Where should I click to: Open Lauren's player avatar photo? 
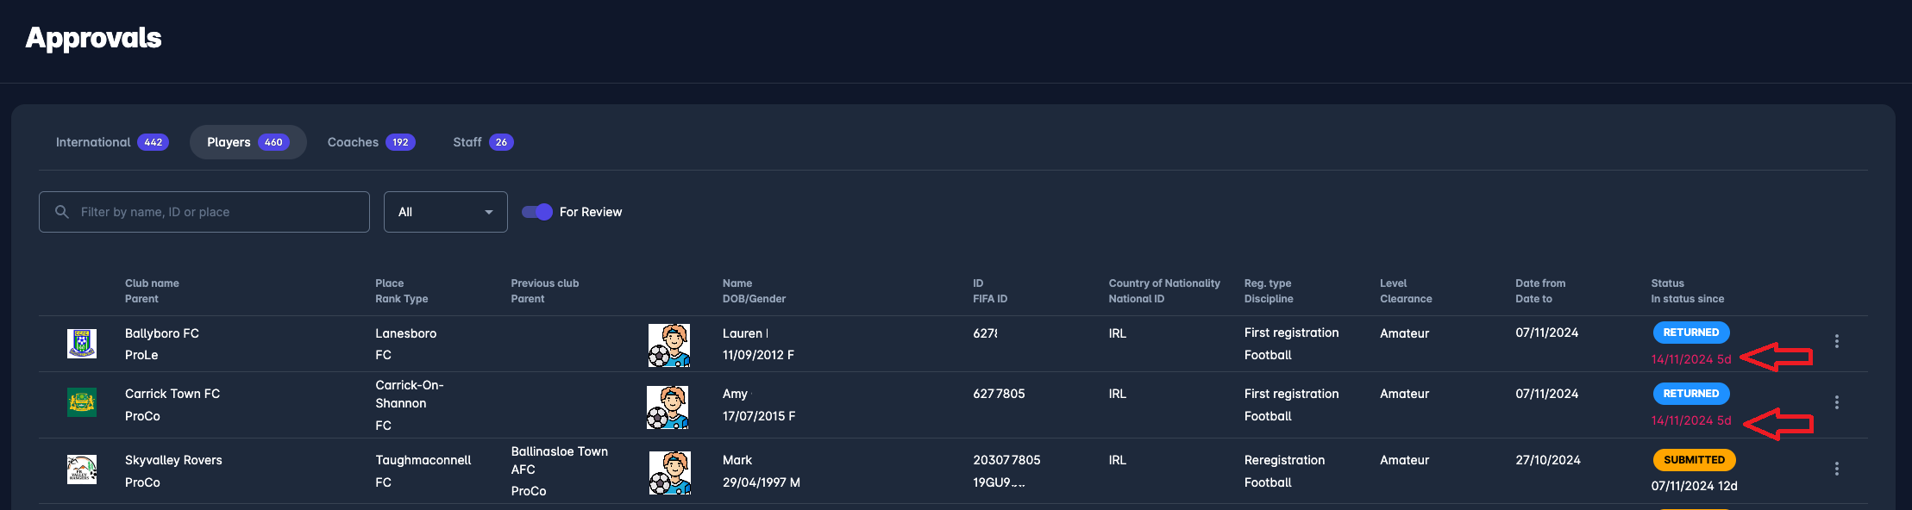669,345
